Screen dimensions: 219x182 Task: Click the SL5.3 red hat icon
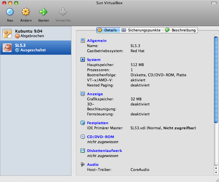7,48
